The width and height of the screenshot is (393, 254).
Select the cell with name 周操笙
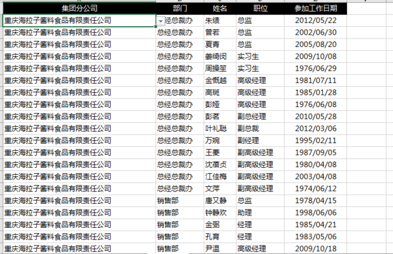[x=220, y=69]
